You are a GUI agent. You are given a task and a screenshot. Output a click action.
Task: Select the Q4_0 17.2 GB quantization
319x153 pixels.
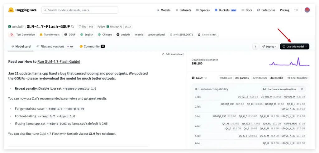point(233,128)
